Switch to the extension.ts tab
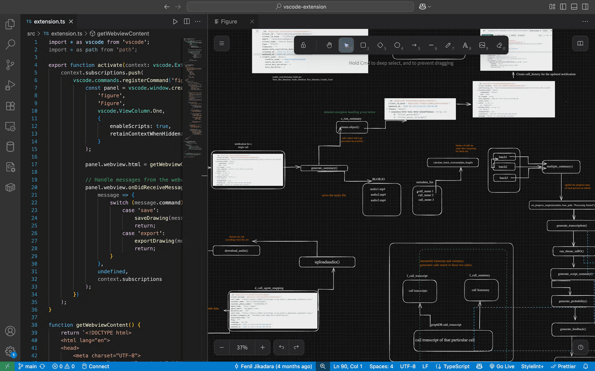Screen dimensions: 595x371 point(49,21)
